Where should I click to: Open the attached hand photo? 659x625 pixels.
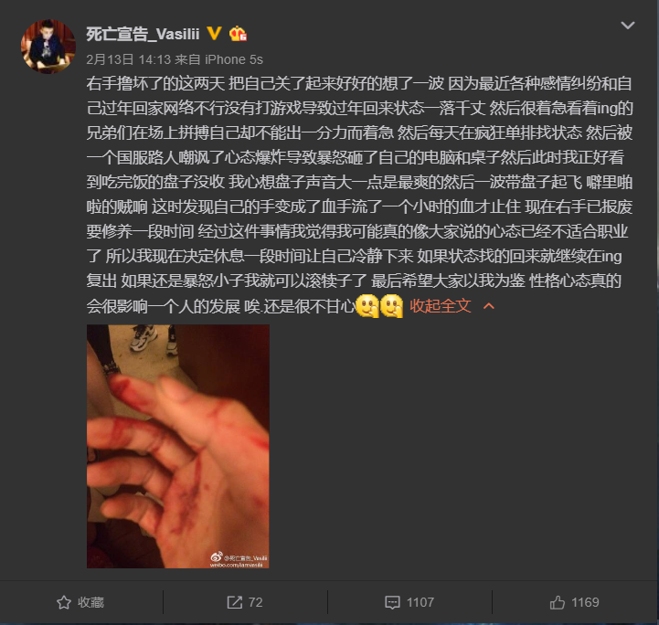tap(178, 446)
